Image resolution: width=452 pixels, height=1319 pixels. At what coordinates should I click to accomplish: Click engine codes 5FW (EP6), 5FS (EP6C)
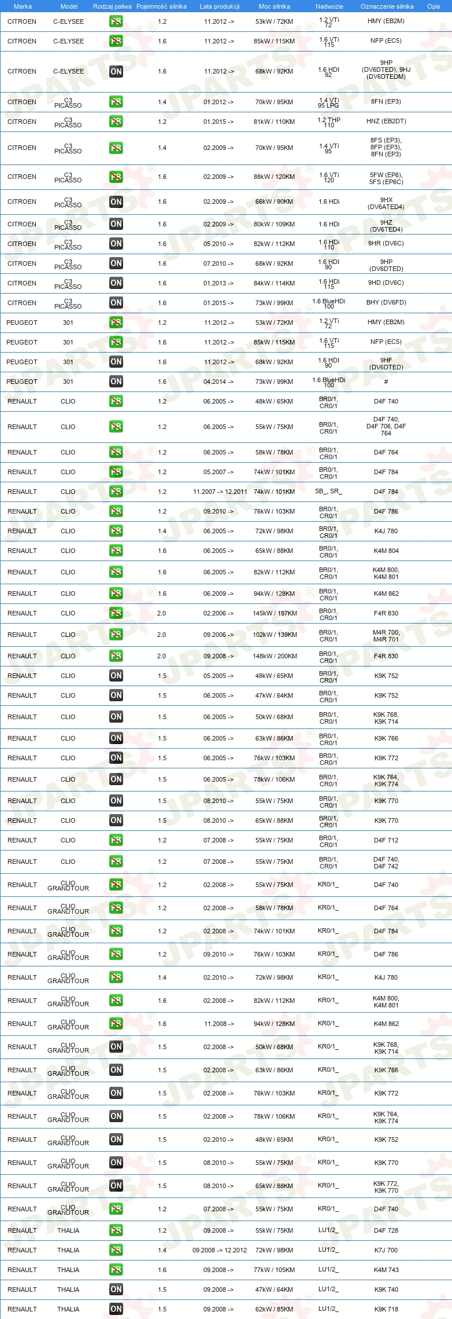coord(386,178)
